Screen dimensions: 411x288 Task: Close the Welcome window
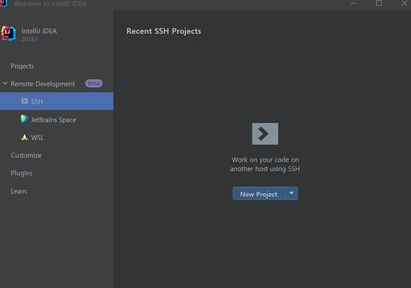point(405,3)
